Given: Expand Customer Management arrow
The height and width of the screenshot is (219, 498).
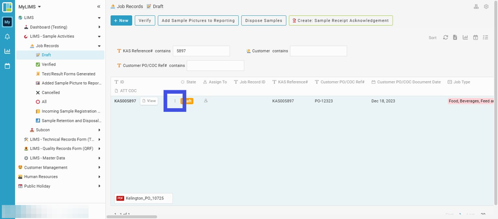Looking at the screenshot, I should tap(99, 168).
